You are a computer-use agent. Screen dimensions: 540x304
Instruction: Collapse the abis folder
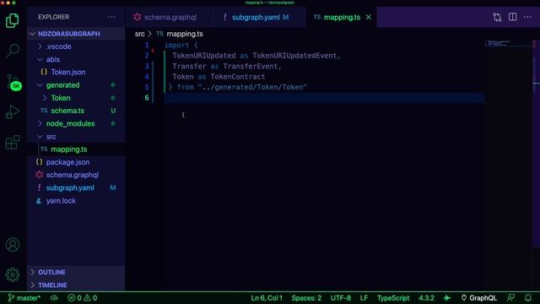click(x=76, y=59)
